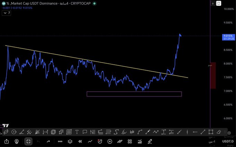
Task: Click the scroll-to-latest down arrow button
Action: click(x=213, y=3)
